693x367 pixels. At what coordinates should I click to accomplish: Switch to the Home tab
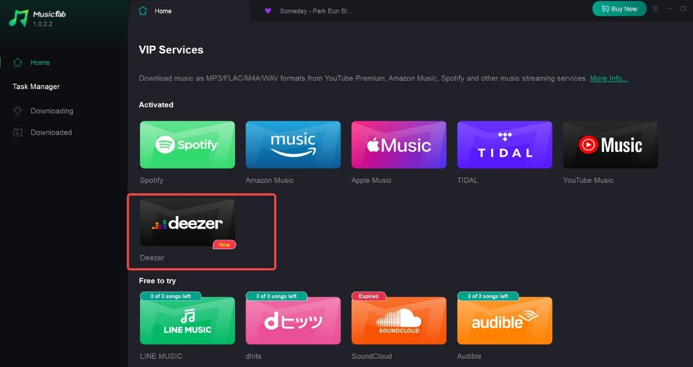click(x=190, y=11)
